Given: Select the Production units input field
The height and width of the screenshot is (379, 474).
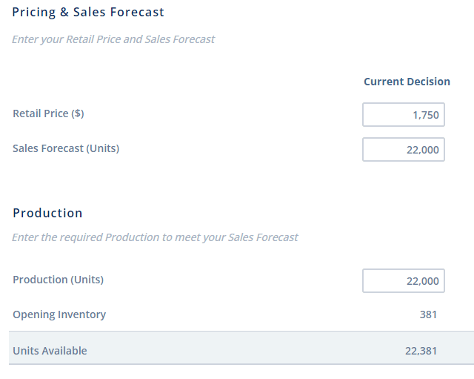Looking at the screenshot, I should 403,281.
